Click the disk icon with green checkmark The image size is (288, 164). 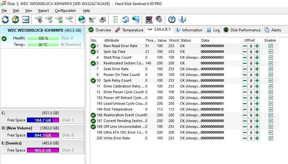click(x=59, y=20)
